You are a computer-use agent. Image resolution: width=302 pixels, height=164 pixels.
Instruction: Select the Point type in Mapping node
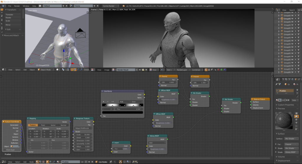(43, 125)
